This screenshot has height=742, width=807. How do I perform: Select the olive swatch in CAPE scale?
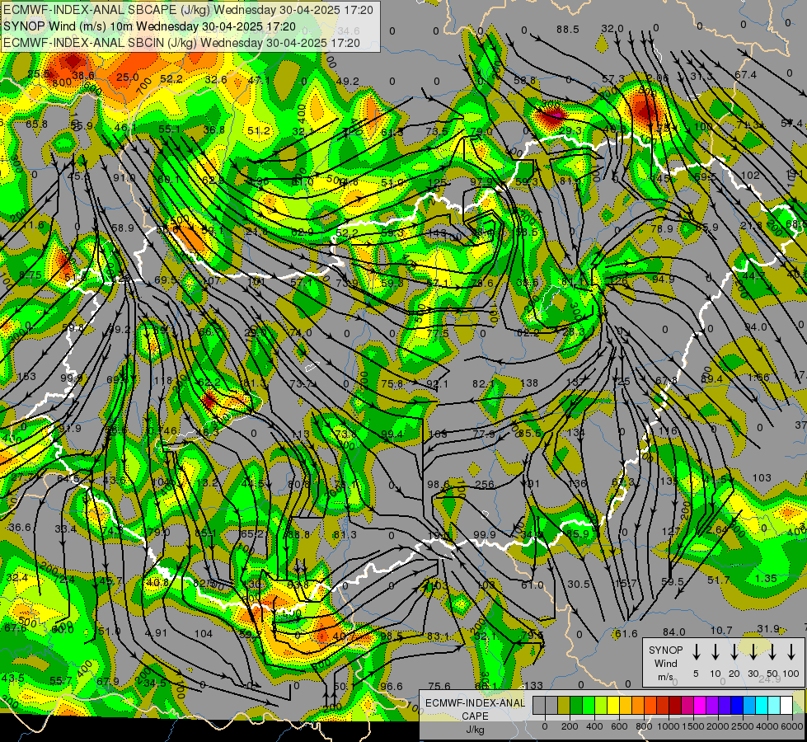click(564, 705)
